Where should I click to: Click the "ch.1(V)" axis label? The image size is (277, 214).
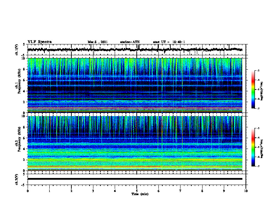click(16, 50)
